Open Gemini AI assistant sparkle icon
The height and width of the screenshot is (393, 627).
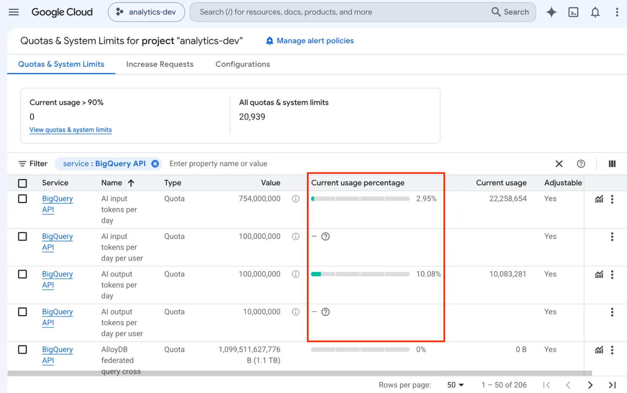pos(551,12)
